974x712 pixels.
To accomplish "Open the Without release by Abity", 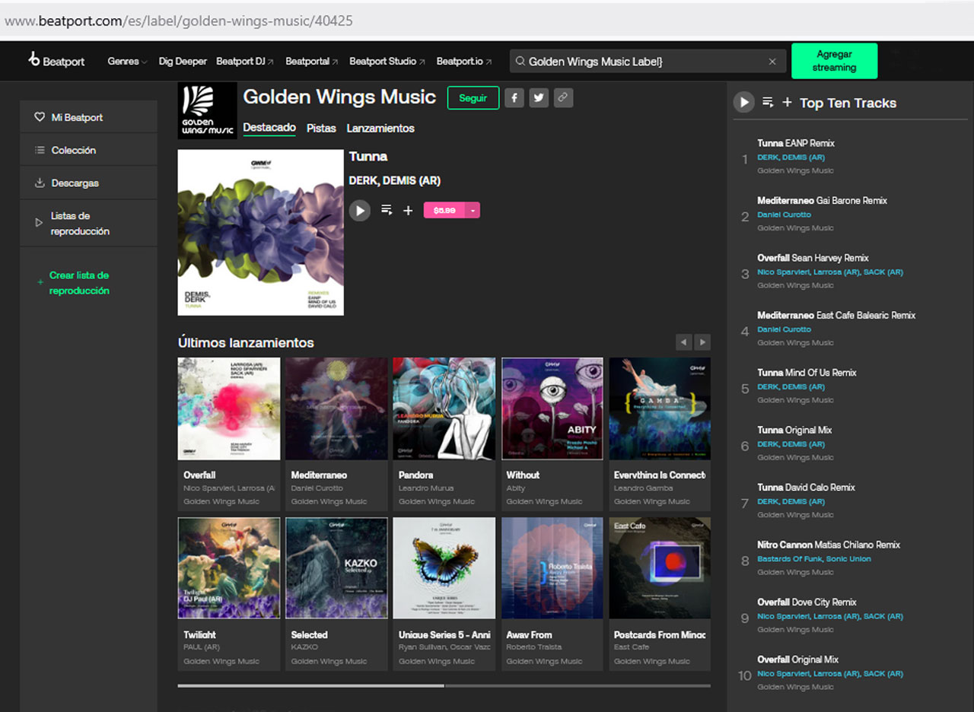I will pyautogui.click(x=552, y=408).
